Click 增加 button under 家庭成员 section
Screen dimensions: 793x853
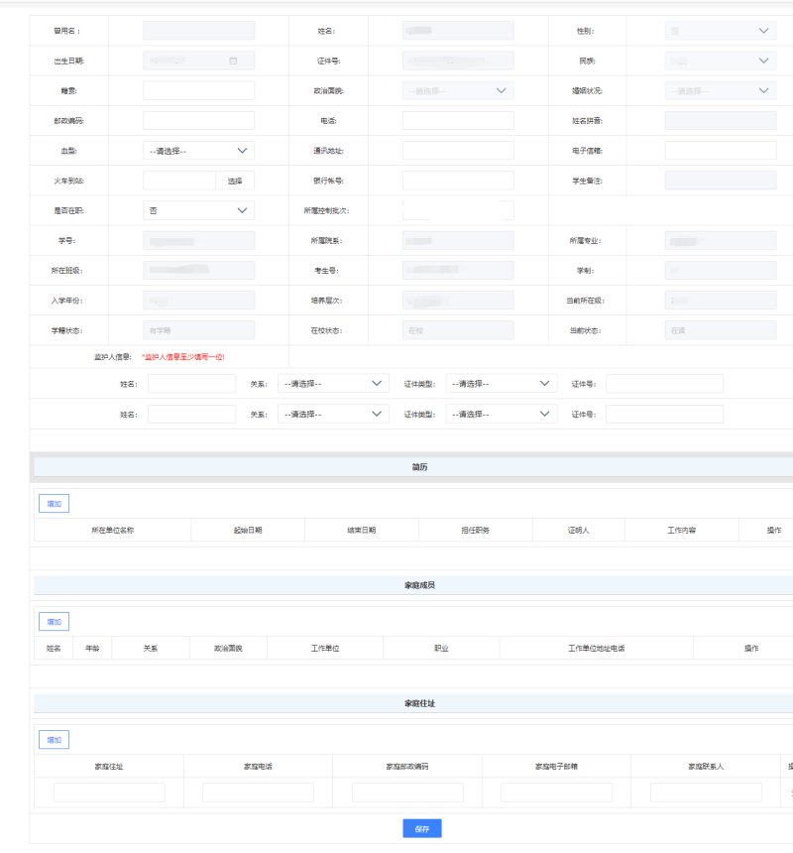pyautogui.click(x=54, y=622)
